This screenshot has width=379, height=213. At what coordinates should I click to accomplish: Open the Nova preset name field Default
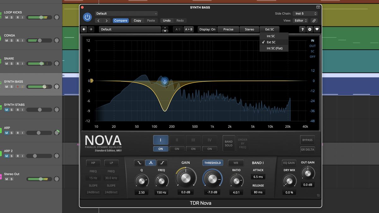click(130, 29)
